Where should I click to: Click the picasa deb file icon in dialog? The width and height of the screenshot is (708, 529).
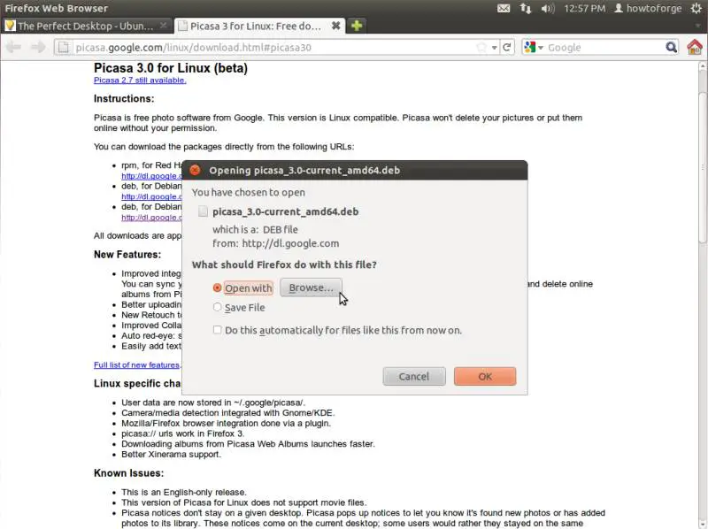[x=204, y=211]
